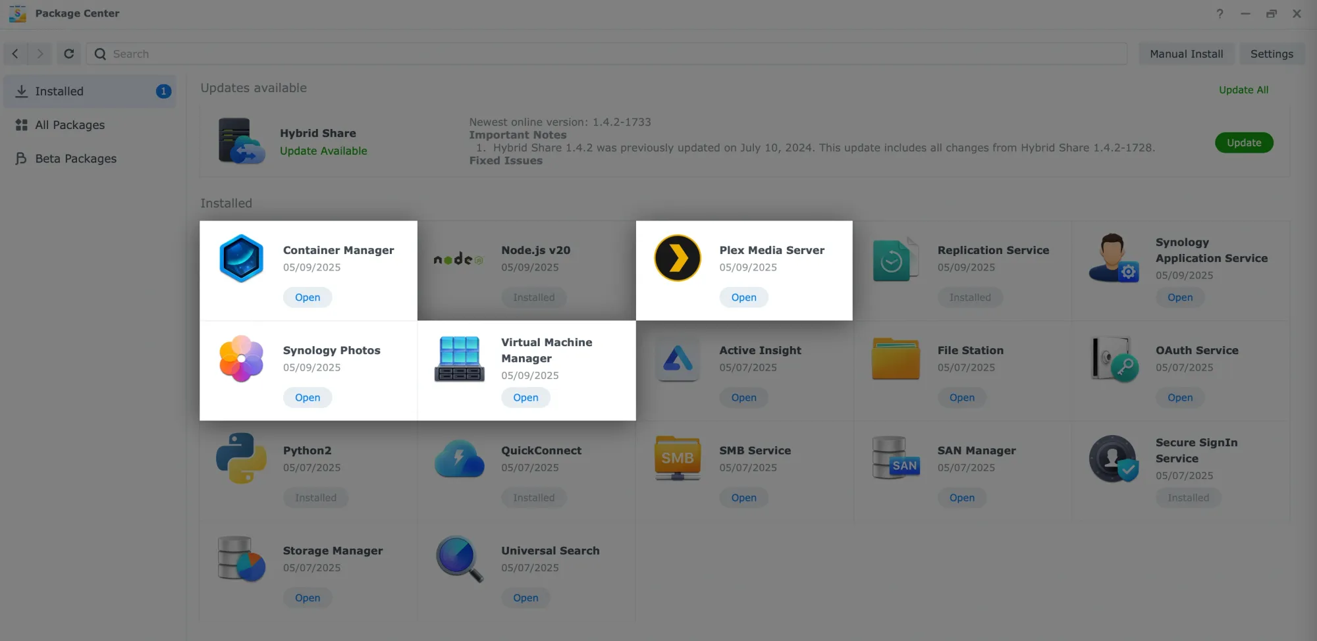Open Virtual Machine Manager
The height and width of the screenshot is (641, 1317).
pyautogui.click(x=525, y=397)
